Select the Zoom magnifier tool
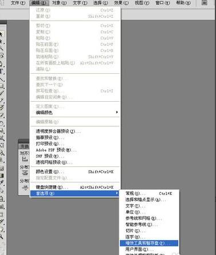The width and height of the screenshot is (216, 255). click(2, 237)
